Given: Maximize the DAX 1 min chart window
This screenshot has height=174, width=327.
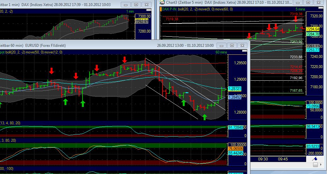Looking at the screenshot, I should 136,5.
